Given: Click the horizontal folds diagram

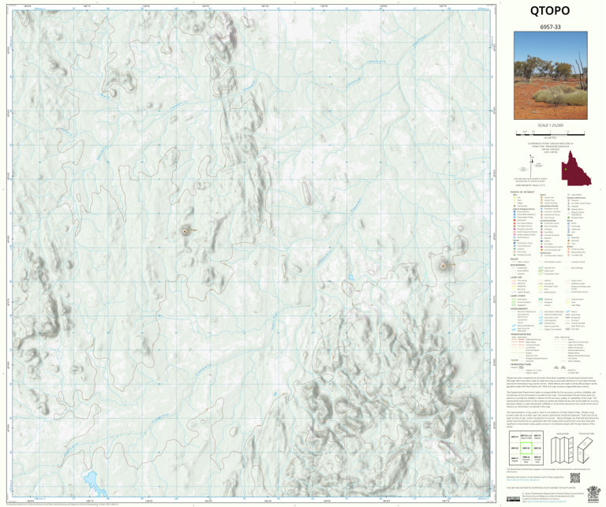Looking at the screenshot, I should (x=585, y=450).
